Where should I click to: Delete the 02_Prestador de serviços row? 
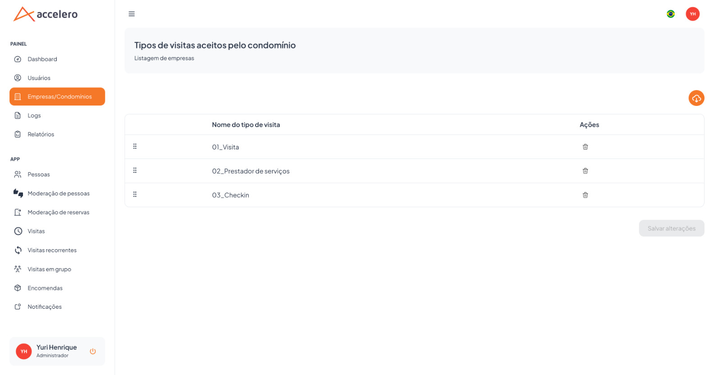(585, 171)
